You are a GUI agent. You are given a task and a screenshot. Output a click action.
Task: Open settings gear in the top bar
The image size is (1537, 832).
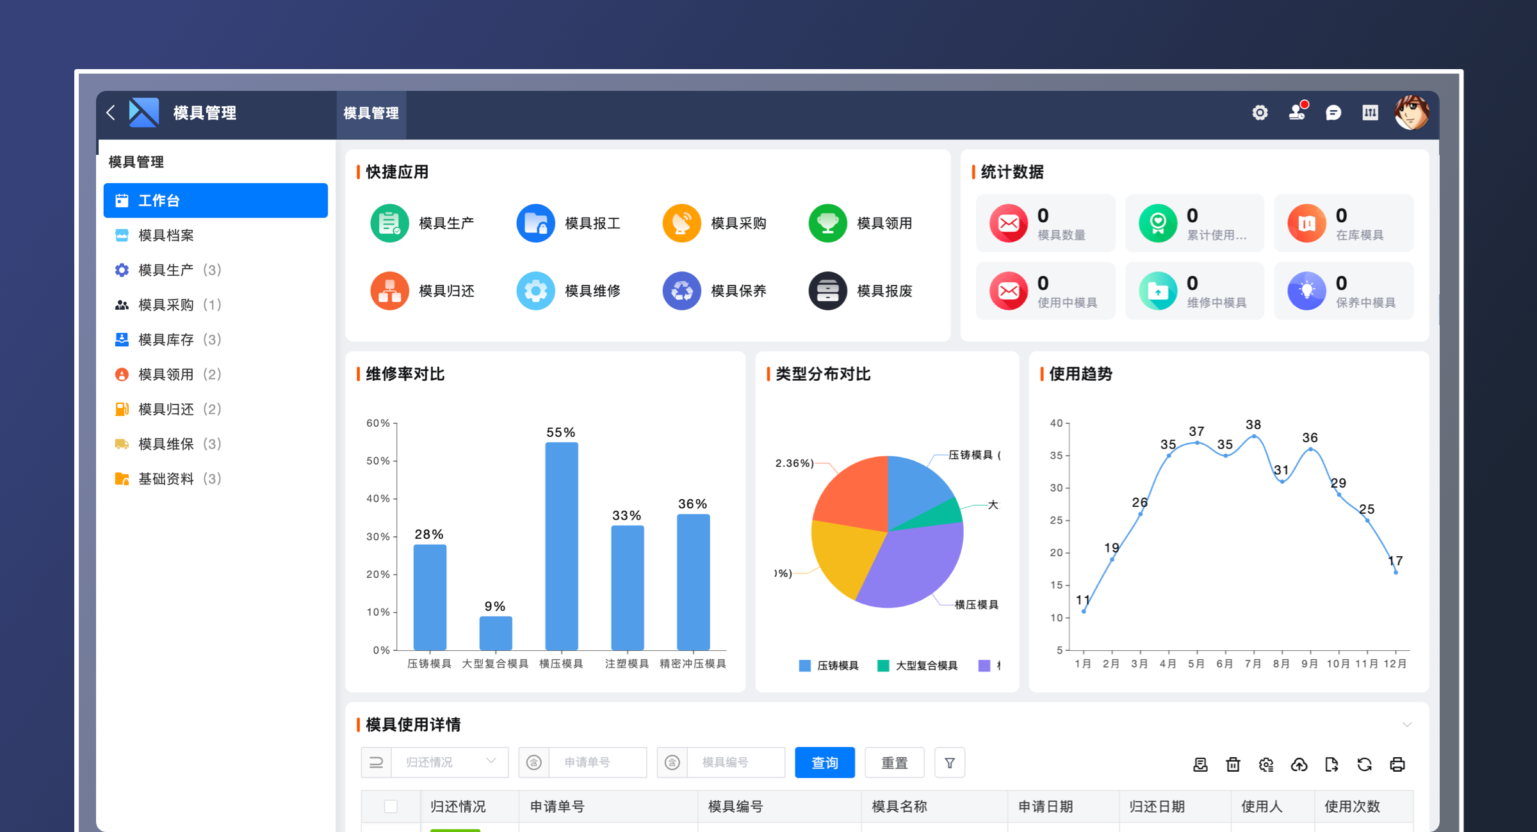click(x=1260, y=113)
